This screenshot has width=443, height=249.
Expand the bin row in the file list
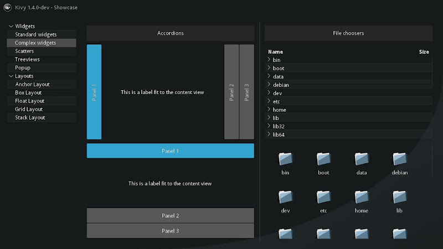(269, 60)
